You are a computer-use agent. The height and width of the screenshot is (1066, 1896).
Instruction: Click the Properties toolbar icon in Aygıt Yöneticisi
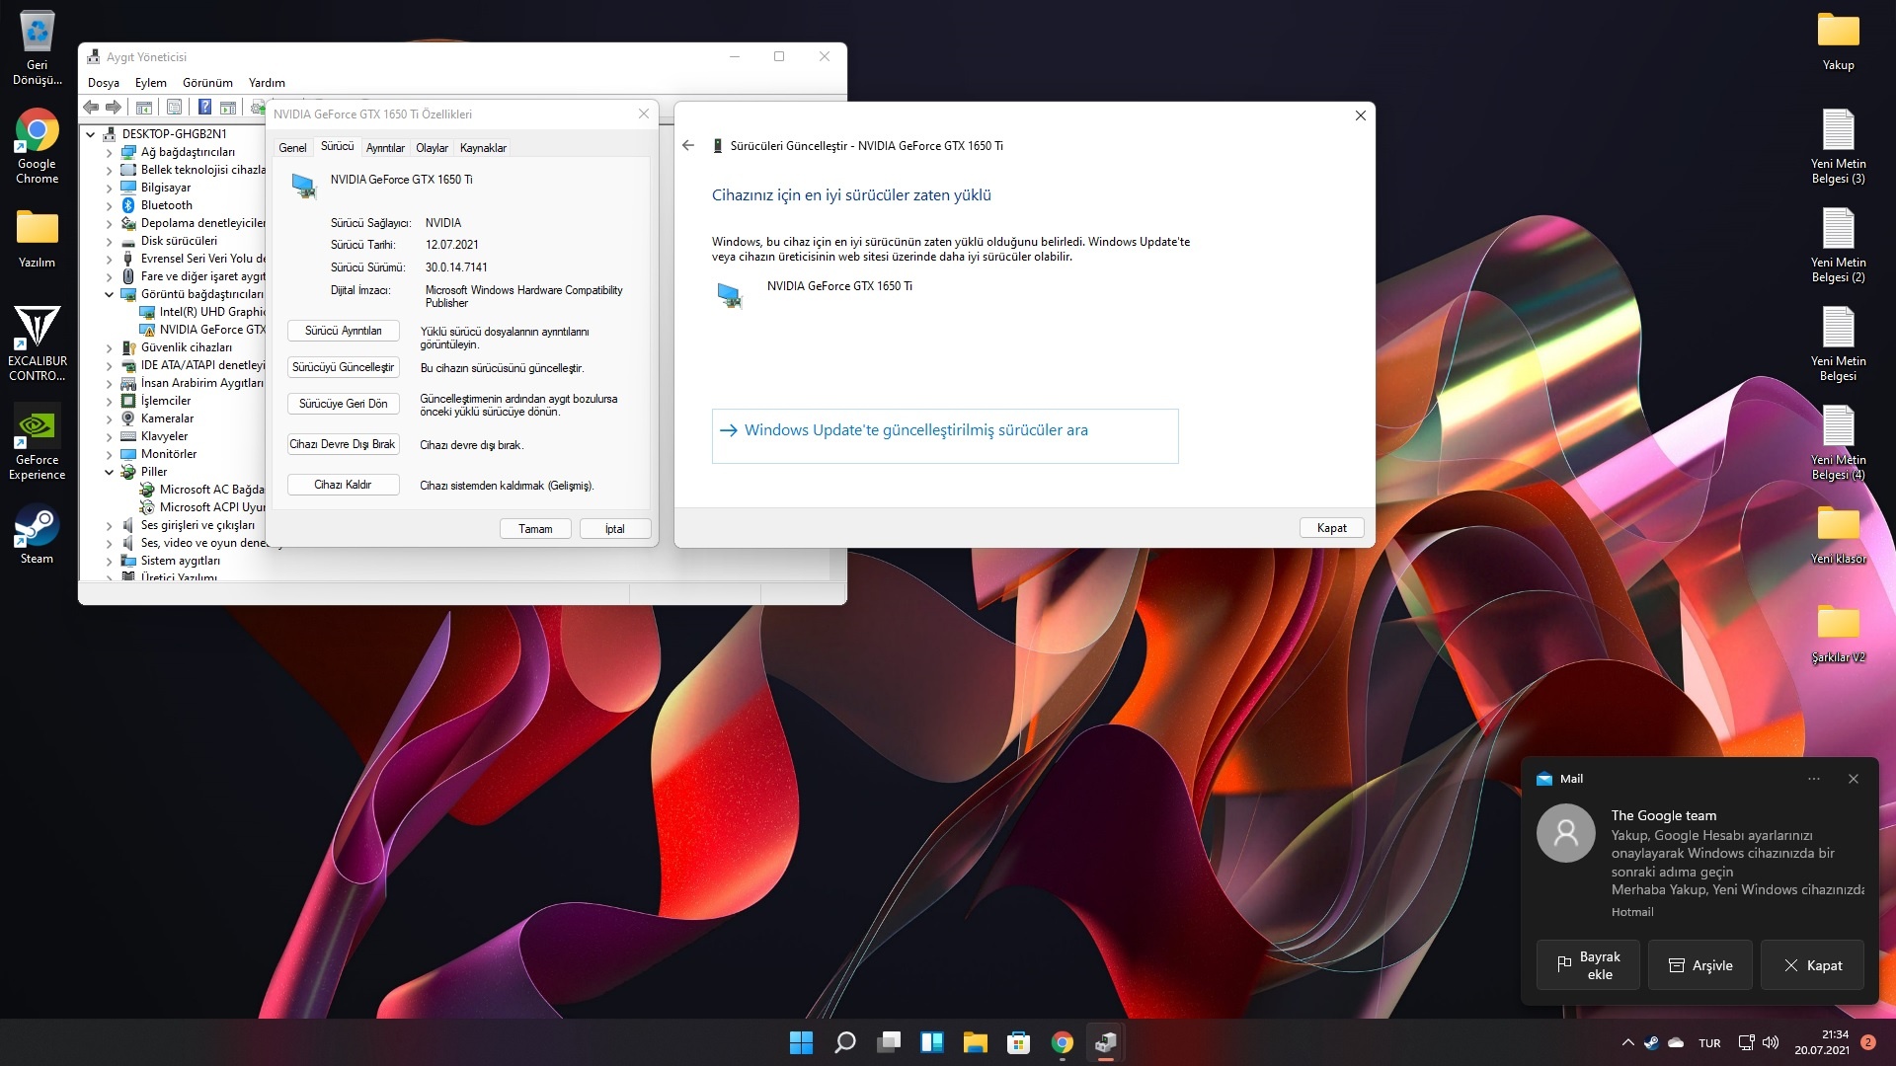point(175,108)
